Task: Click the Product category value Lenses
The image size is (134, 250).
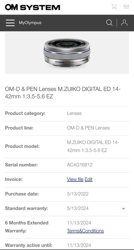Action: (74, 113)
